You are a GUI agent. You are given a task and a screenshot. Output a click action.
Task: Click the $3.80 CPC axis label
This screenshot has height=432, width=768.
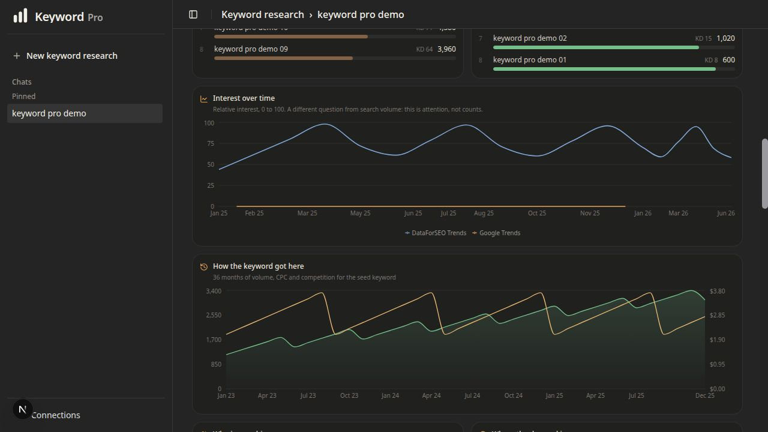pos(717,292)
